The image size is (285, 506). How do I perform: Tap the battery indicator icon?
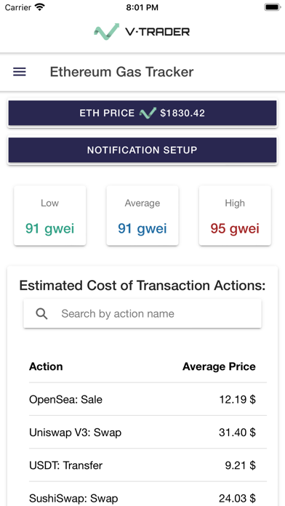273,7
